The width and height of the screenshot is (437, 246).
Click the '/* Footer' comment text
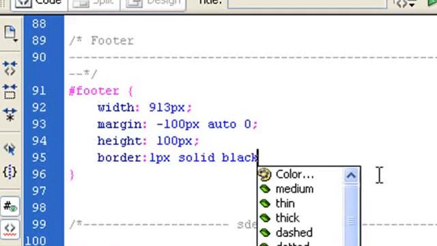(x=102, y=41)
